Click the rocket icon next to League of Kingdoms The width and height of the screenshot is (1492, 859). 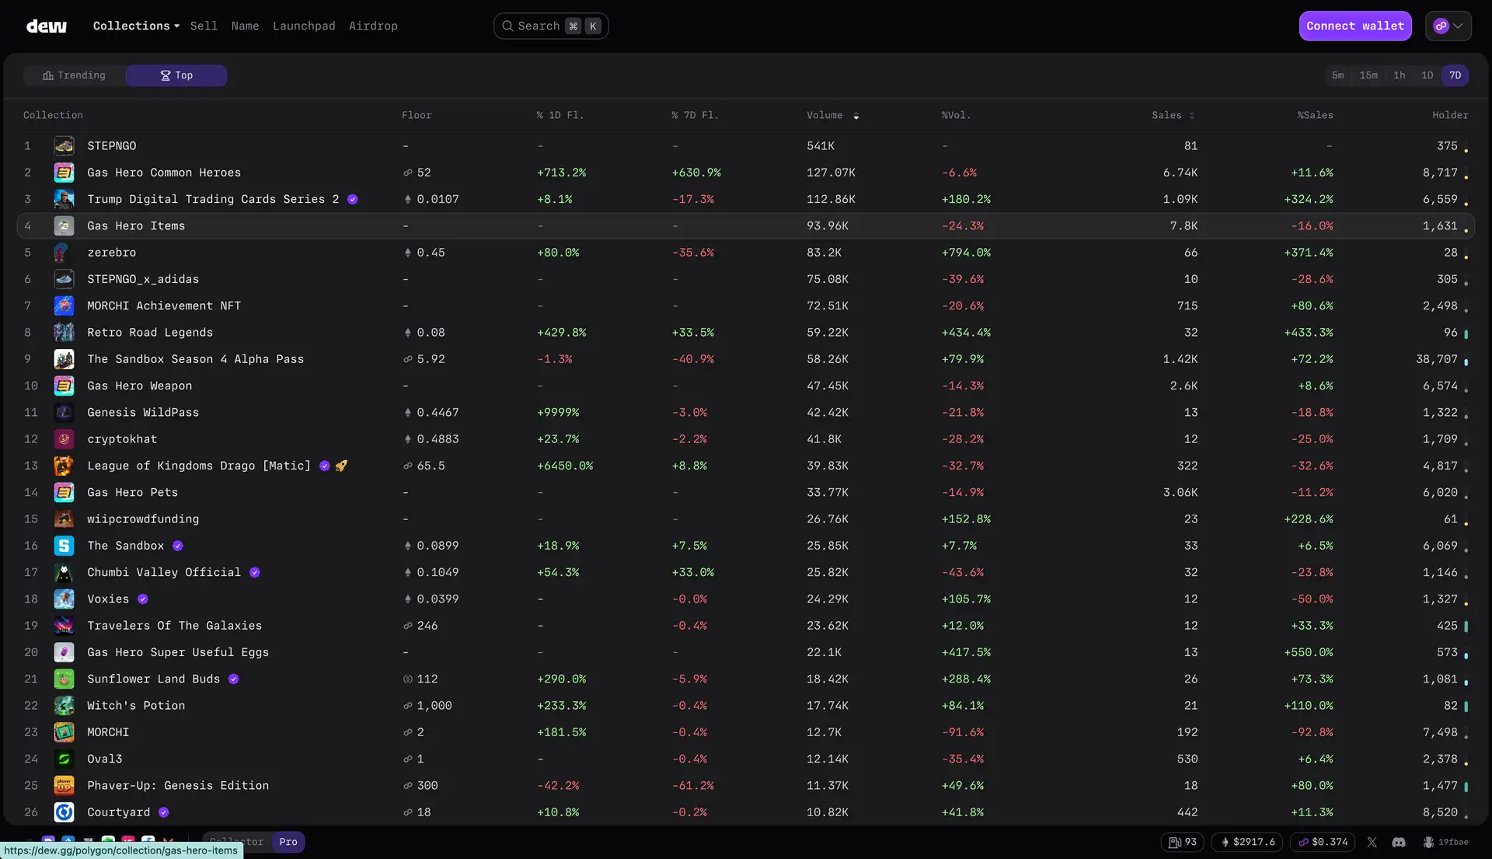341,466
